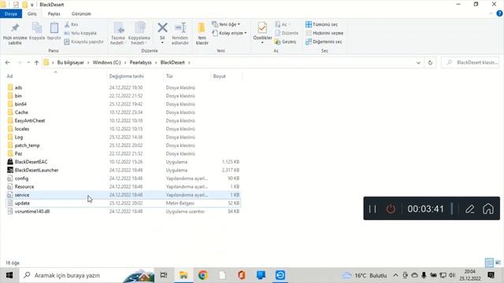Screen dimensions: 504x283
Task: Select the config settings file
Action: pyautogui.click(x=21, y=178)
